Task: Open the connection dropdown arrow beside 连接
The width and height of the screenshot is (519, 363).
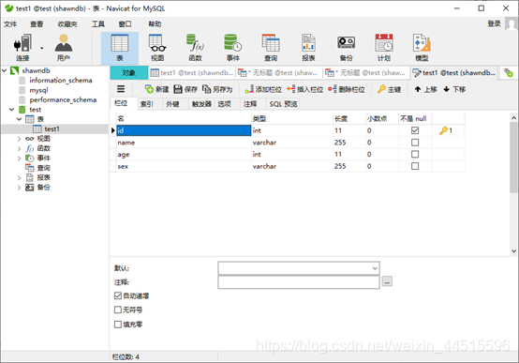Action: (x=42, y=48)
